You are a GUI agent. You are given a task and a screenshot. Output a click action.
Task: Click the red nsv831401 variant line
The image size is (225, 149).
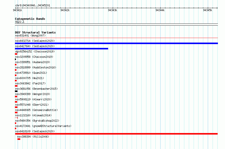click(116, 38)
